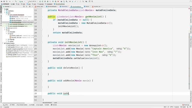Switch to the recycler_row editor tab
Screen dimensions: 192x108
point(97,7)
